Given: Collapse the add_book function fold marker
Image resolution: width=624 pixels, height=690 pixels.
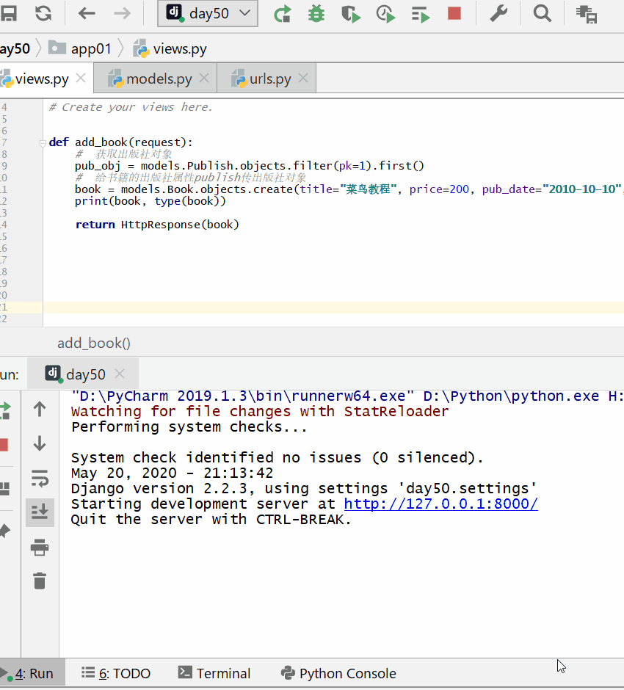Looking at the screenshot, I should (43, 142).
